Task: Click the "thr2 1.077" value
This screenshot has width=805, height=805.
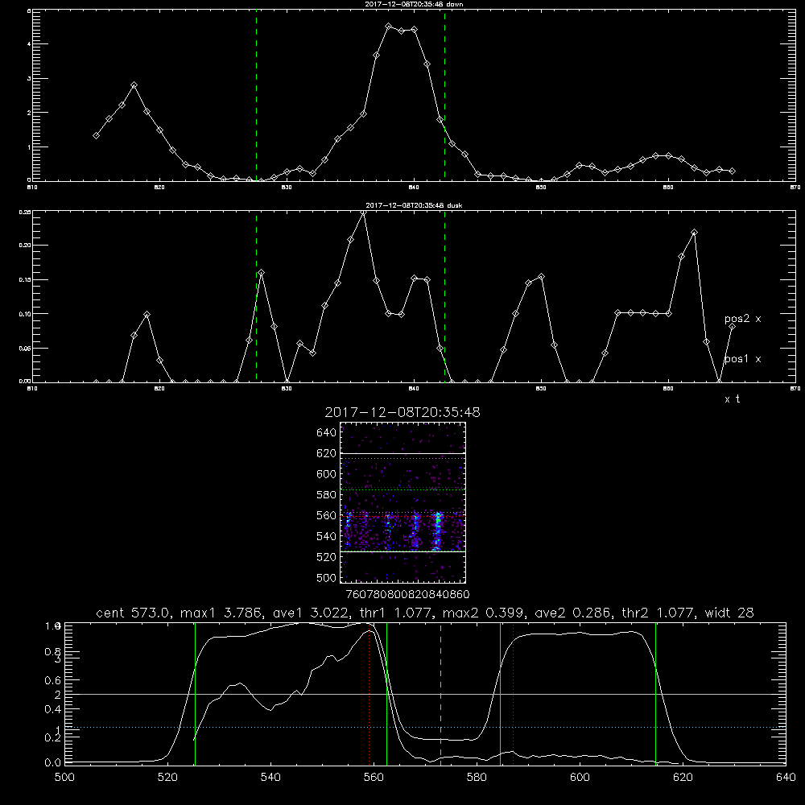Action: pos(658,613)
